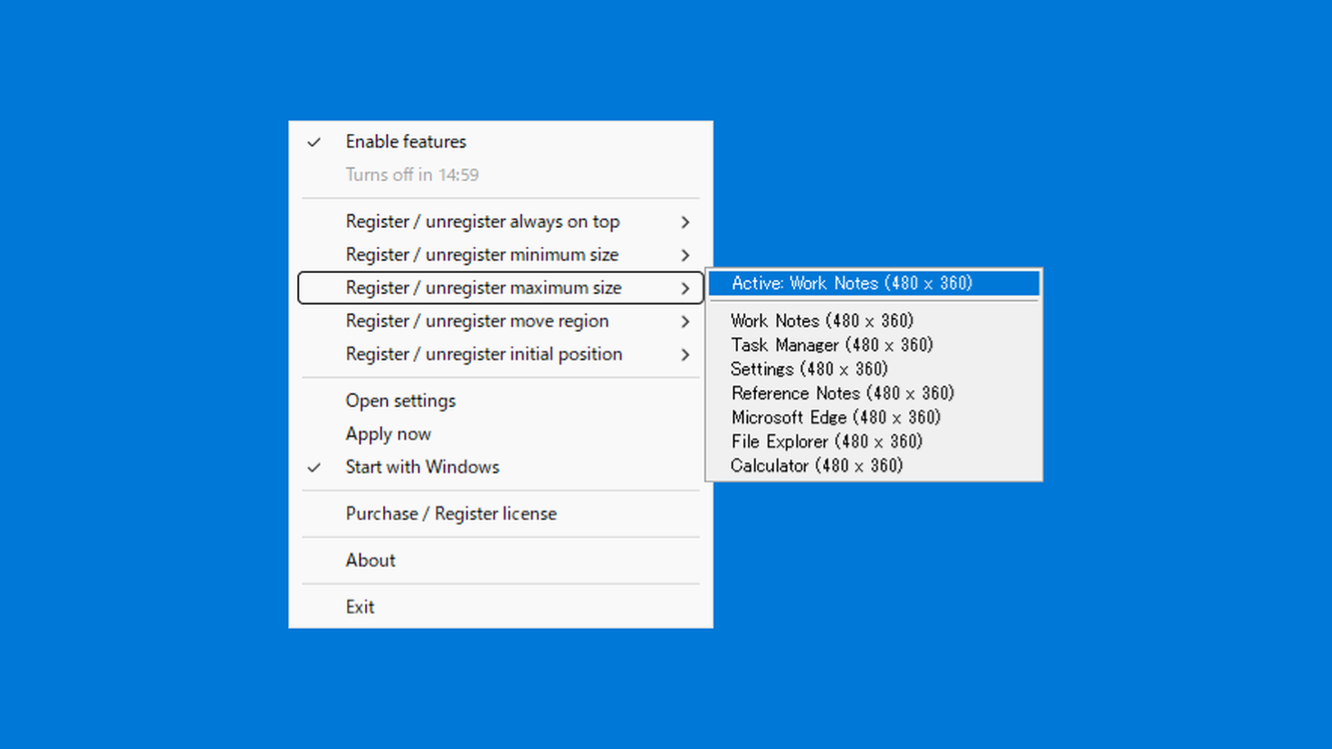This screenshot has width=1332, height=749.
Task: Open Register / unregister minimum size
Action: coord(500,255)
